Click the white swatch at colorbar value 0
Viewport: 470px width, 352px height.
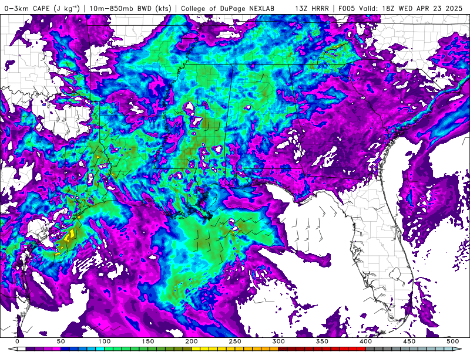point(22,349)
